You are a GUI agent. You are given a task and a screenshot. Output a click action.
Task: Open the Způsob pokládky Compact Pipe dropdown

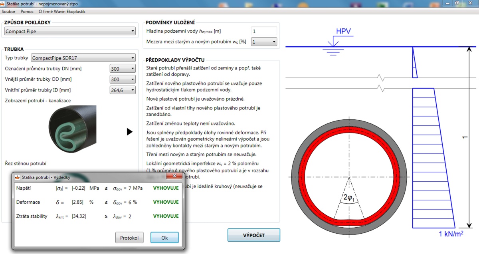coord(70,31)
